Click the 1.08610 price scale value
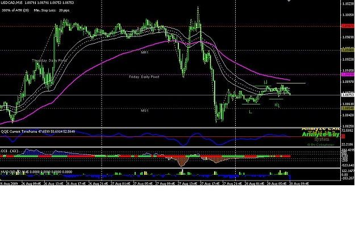Screen dimensions: 355x226 click(348, 104)
